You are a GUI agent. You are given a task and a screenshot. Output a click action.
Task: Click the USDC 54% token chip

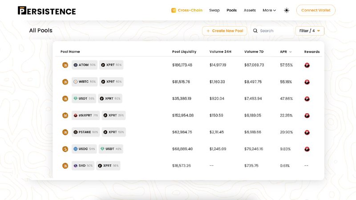coord(84,149)
